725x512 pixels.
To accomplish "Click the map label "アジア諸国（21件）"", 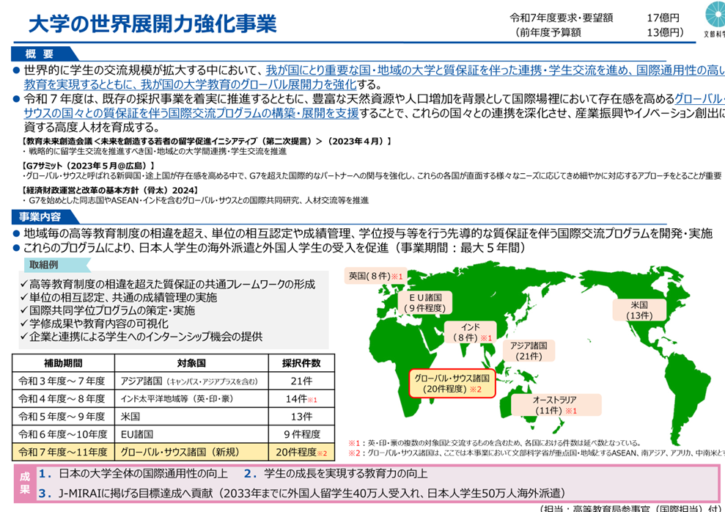I will (x=529, y=351).
